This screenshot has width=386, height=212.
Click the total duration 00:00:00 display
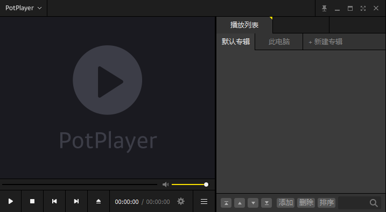[158, 202]
